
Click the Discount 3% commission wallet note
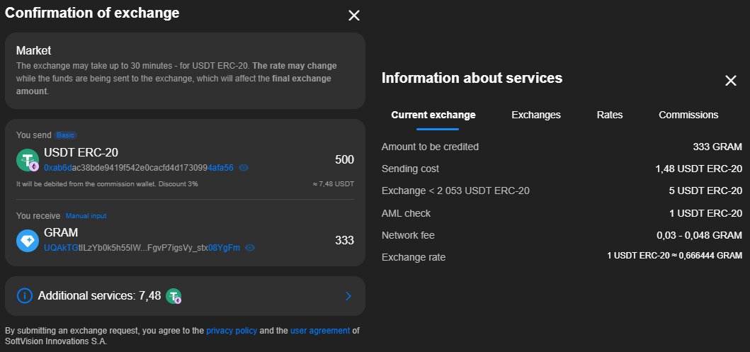(107, 184)
